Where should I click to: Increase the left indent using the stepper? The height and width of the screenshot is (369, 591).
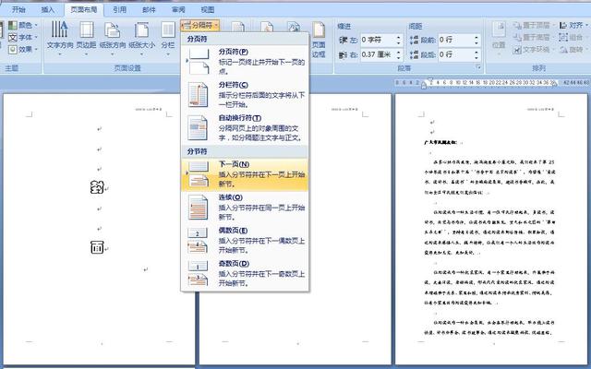(x=399, y=37)
